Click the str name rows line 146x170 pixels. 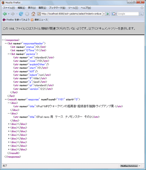[x=31, y=61]
